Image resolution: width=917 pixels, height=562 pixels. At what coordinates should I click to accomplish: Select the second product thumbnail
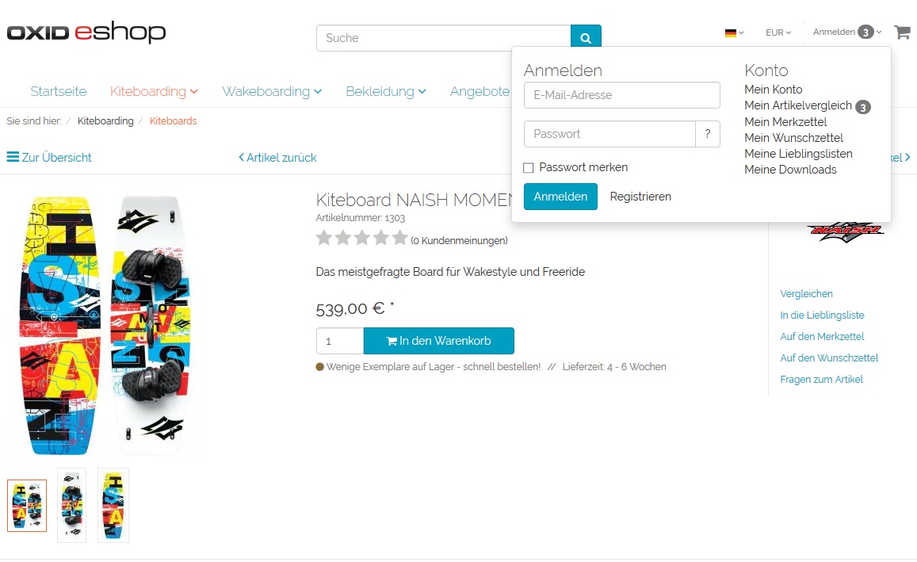(71, 505)
